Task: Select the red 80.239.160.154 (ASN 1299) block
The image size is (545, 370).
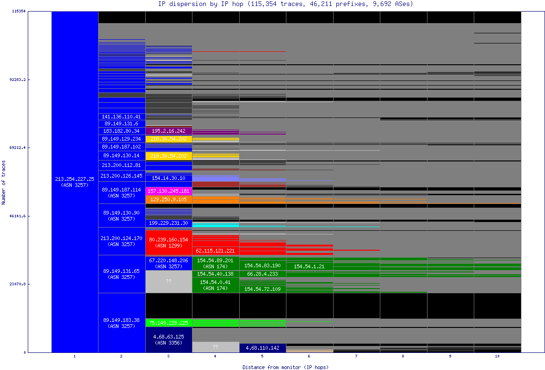Action: (168, 242)
